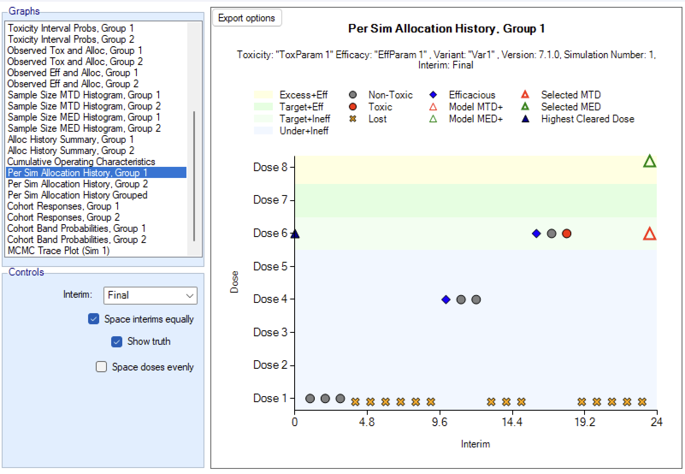Uncheck the Show truth option
This screenshot has height=474, width=685.
116,341
